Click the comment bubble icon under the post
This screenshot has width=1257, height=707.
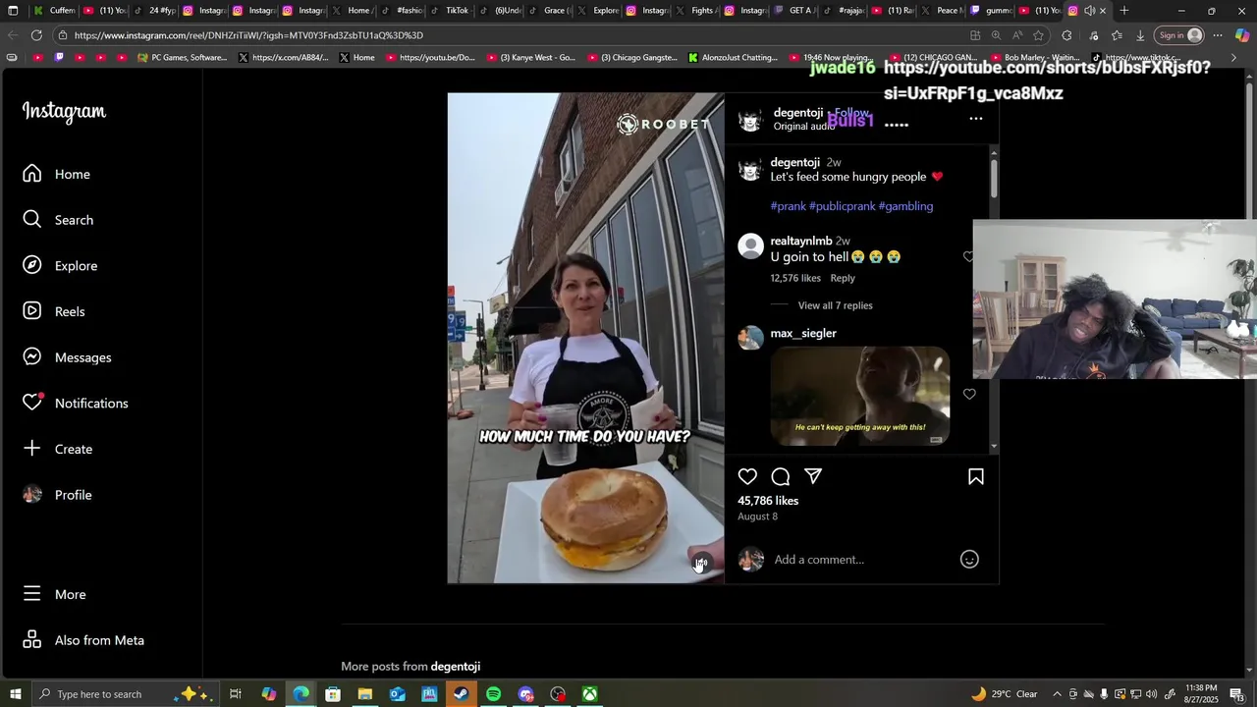[x=781, y=476]
